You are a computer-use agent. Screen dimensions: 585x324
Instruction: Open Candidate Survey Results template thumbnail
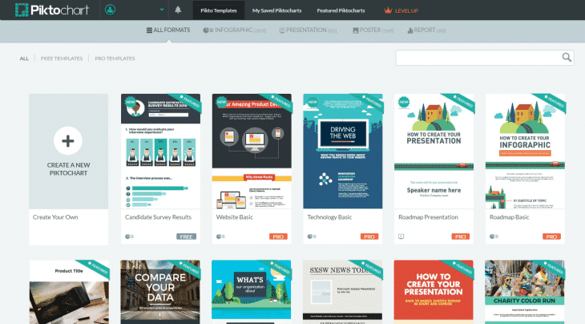[x=159, y=151]
